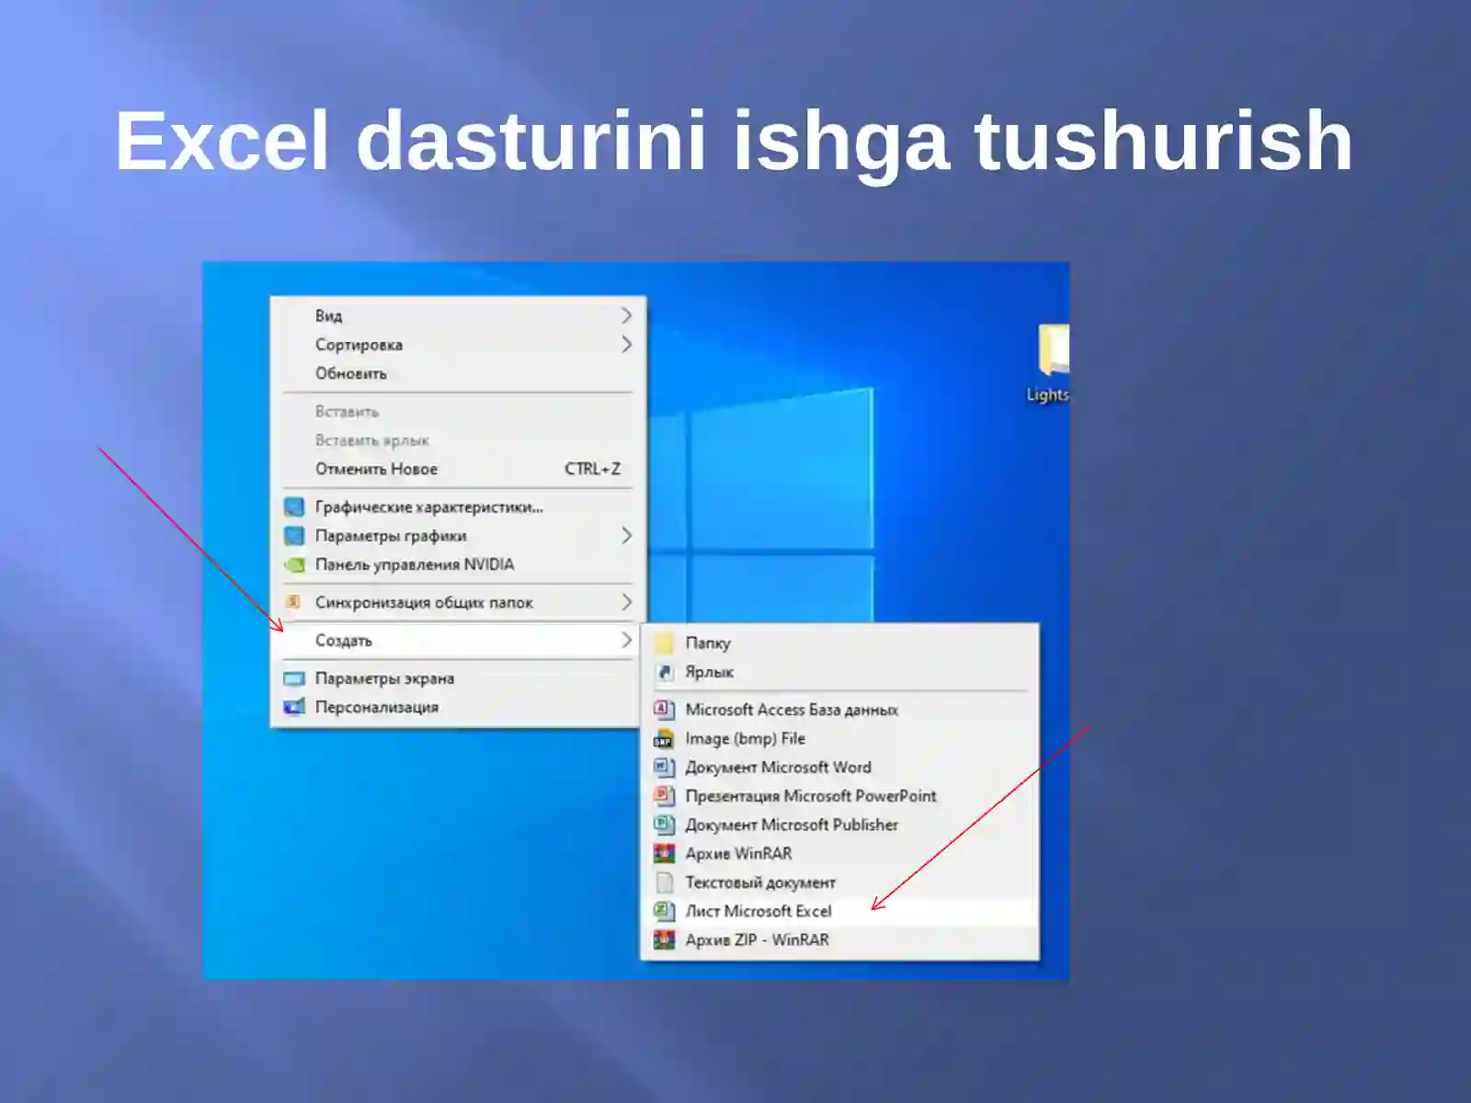1471x1103 pixels.
Task: Choose Персонализация from the context menu
Action: pos(458,707)
